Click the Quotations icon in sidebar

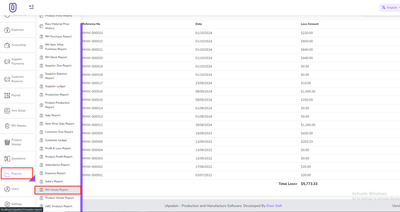(x=7, y=158)
